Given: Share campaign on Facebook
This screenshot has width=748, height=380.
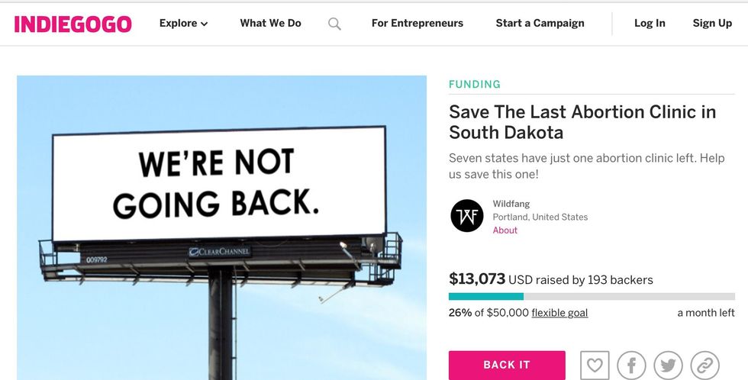Looking at the screenshot, I should 631,365.
